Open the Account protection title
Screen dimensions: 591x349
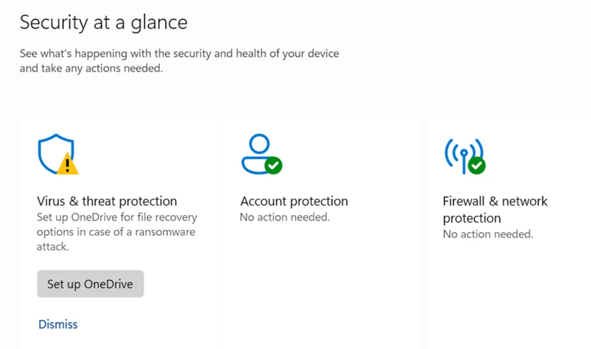pyautogui.click(x=294, y=202)
